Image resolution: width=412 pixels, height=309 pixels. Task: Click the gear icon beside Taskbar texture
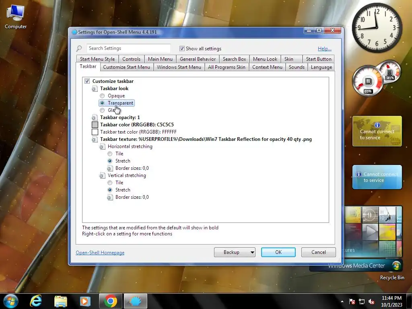pyautogui.click(x=95, y=139)
